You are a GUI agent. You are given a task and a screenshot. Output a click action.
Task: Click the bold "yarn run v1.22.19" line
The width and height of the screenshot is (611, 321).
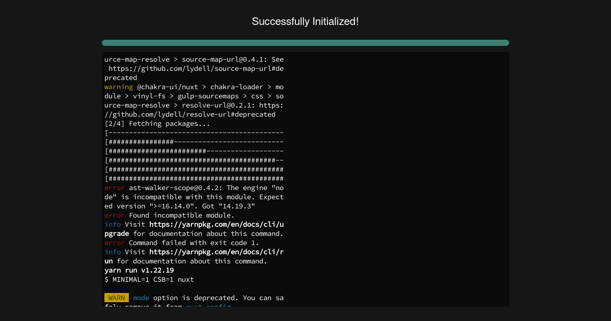139,270
